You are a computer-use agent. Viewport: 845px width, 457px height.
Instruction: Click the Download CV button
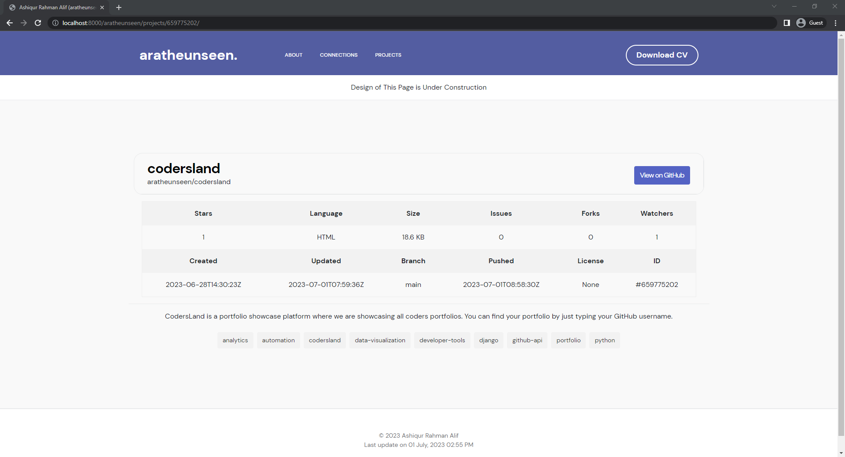coord(662,55)
